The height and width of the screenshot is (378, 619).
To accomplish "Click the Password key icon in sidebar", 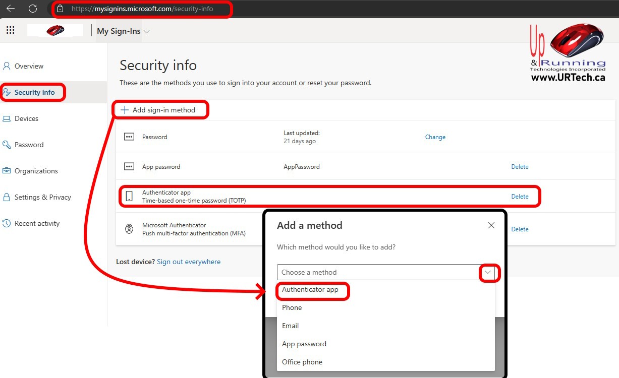I will click(x=7, y=145).
